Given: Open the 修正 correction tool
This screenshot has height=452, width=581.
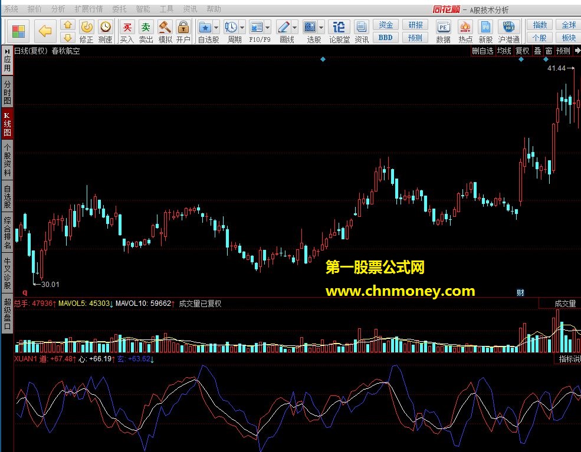Looking at the screenshot, I should point(86,31).
